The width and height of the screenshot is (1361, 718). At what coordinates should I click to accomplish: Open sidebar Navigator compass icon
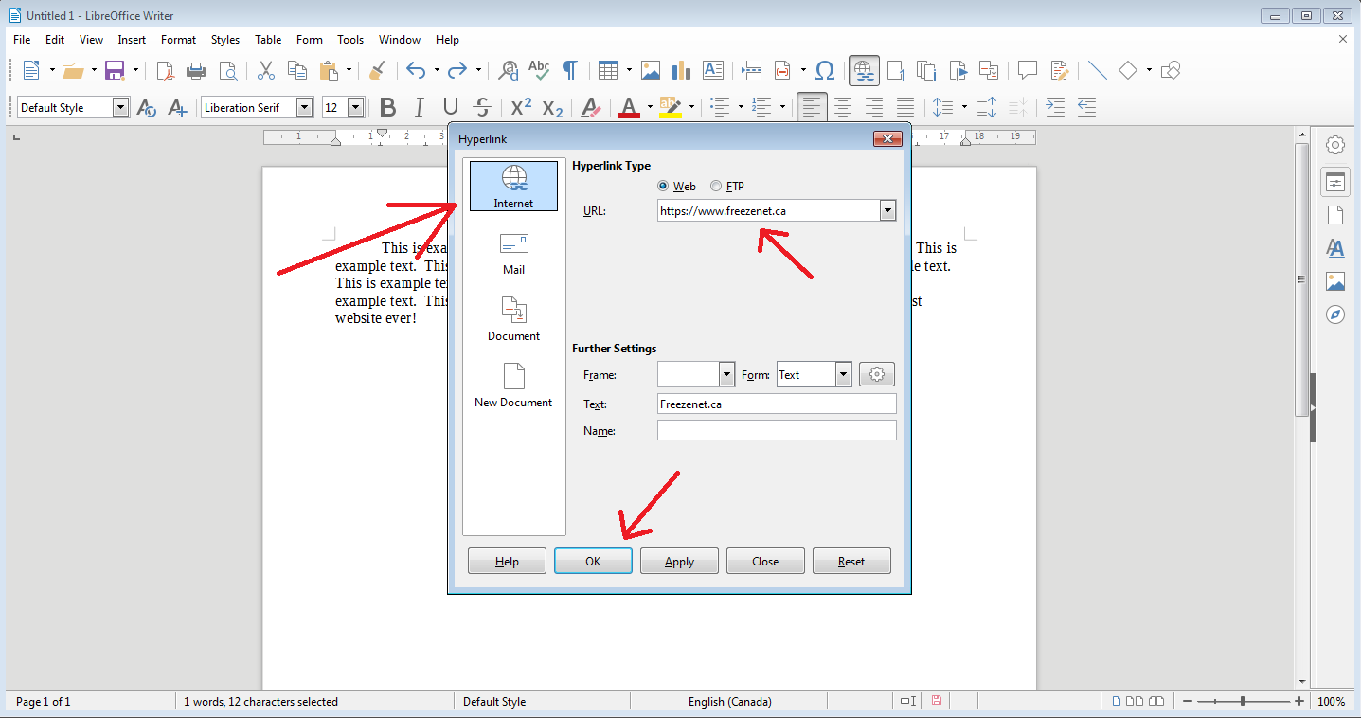click(x=1335, y=314)
